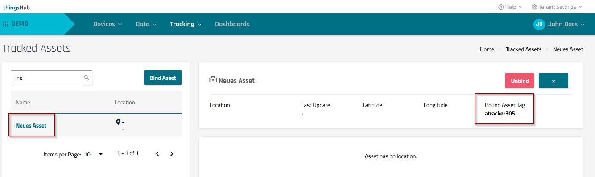
Task: Go to previous page arrow
Action: tap(157, 154)
